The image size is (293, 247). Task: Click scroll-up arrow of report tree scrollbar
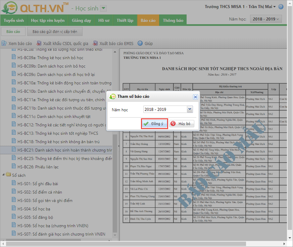tap(115, 52)
